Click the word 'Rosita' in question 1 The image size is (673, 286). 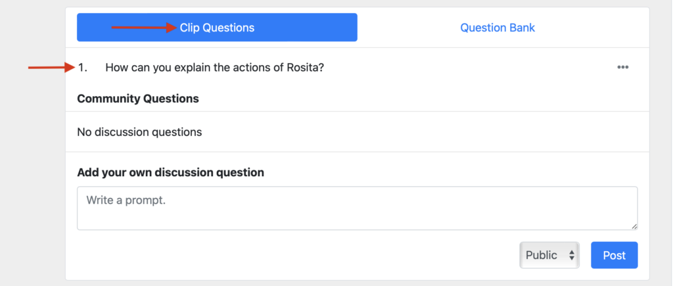pos(305,68)
